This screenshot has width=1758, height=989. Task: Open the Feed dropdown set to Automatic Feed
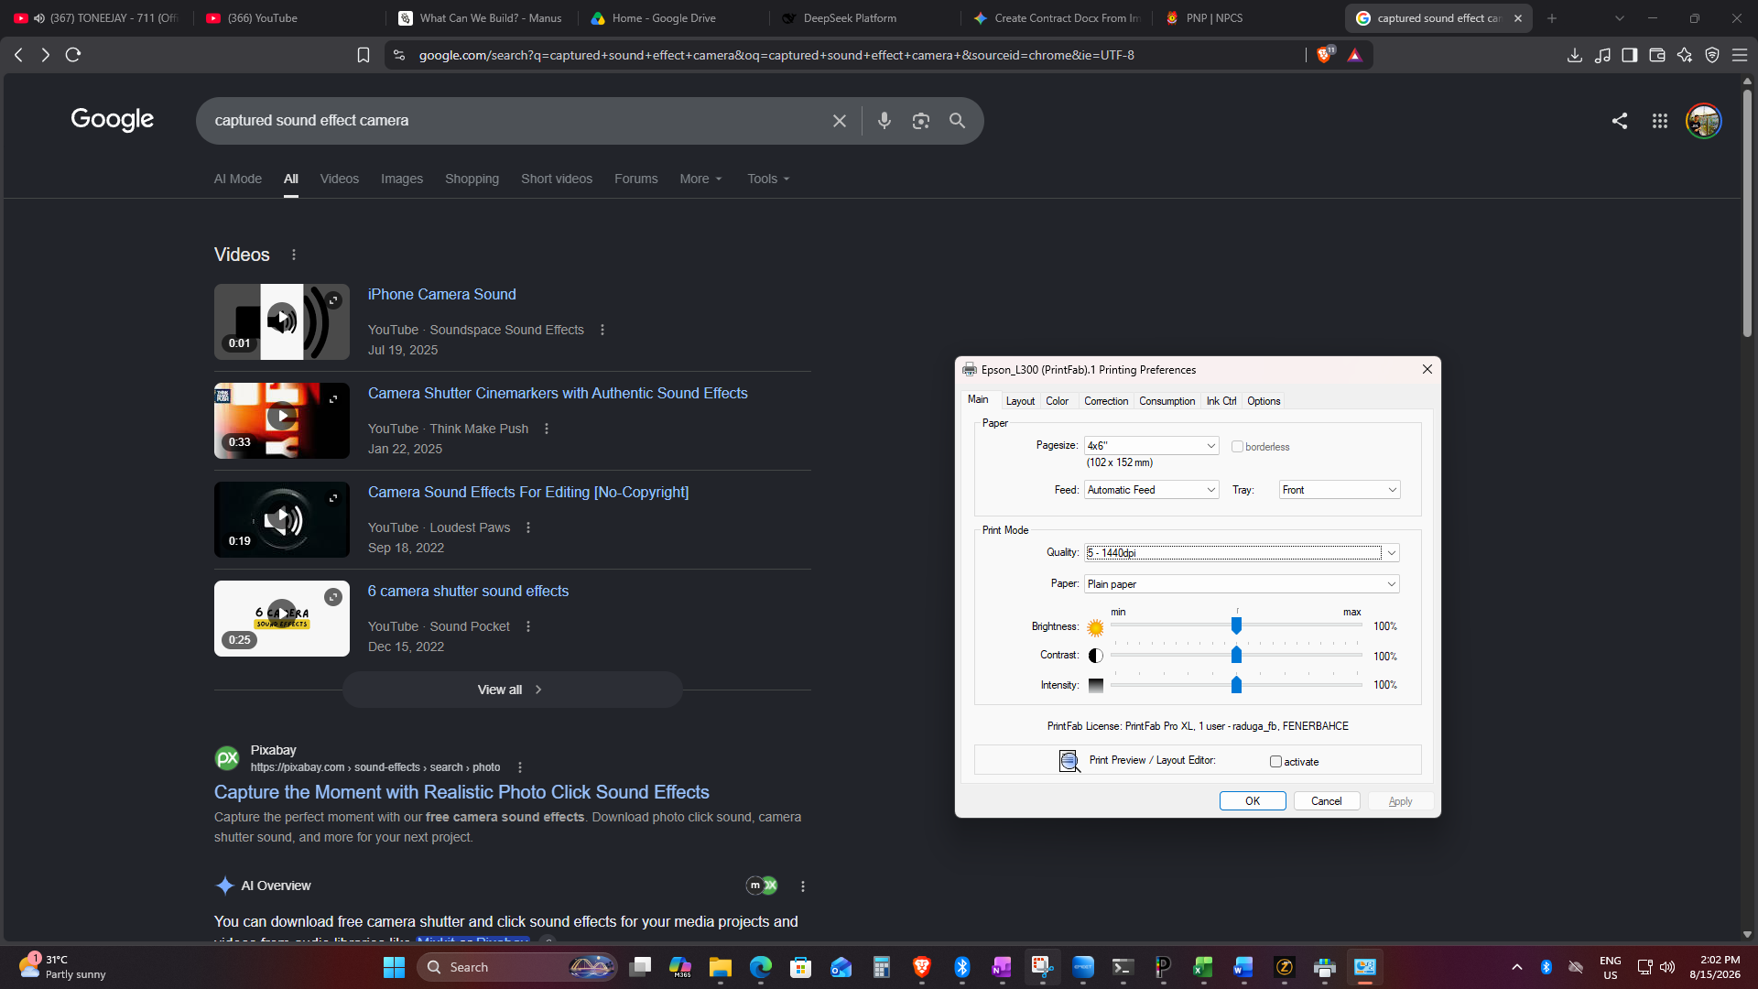click(x=1151, y=490)
